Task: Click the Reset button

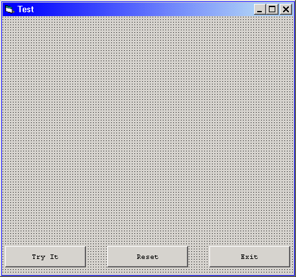Action: pyautogui.click(x=147, y=257)
